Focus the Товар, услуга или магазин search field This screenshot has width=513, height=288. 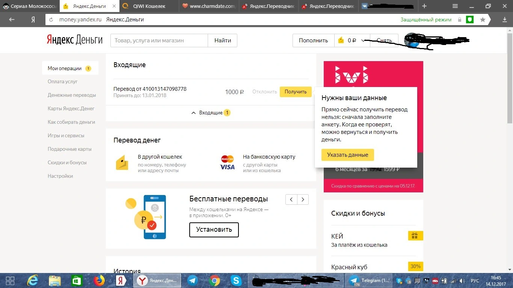pyautogui.click(x=159, y=40)
